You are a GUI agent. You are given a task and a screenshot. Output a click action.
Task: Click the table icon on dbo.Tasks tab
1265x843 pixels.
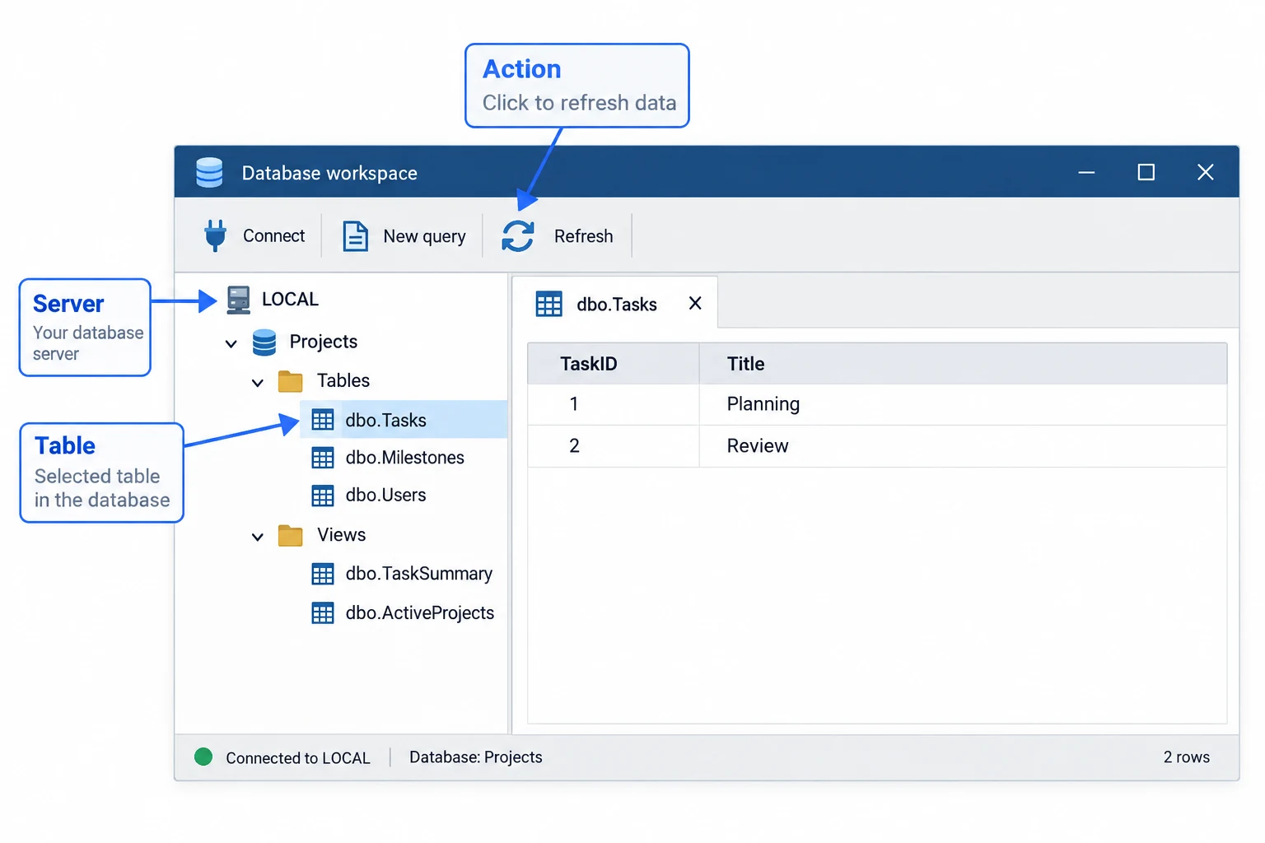(x=549, y=304)
